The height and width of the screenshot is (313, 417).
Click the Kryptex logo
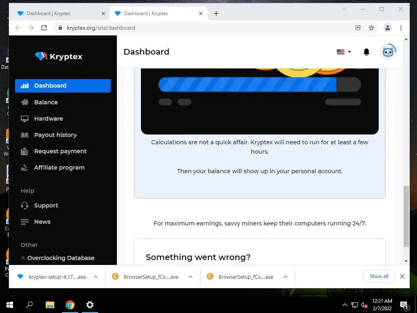59,56
